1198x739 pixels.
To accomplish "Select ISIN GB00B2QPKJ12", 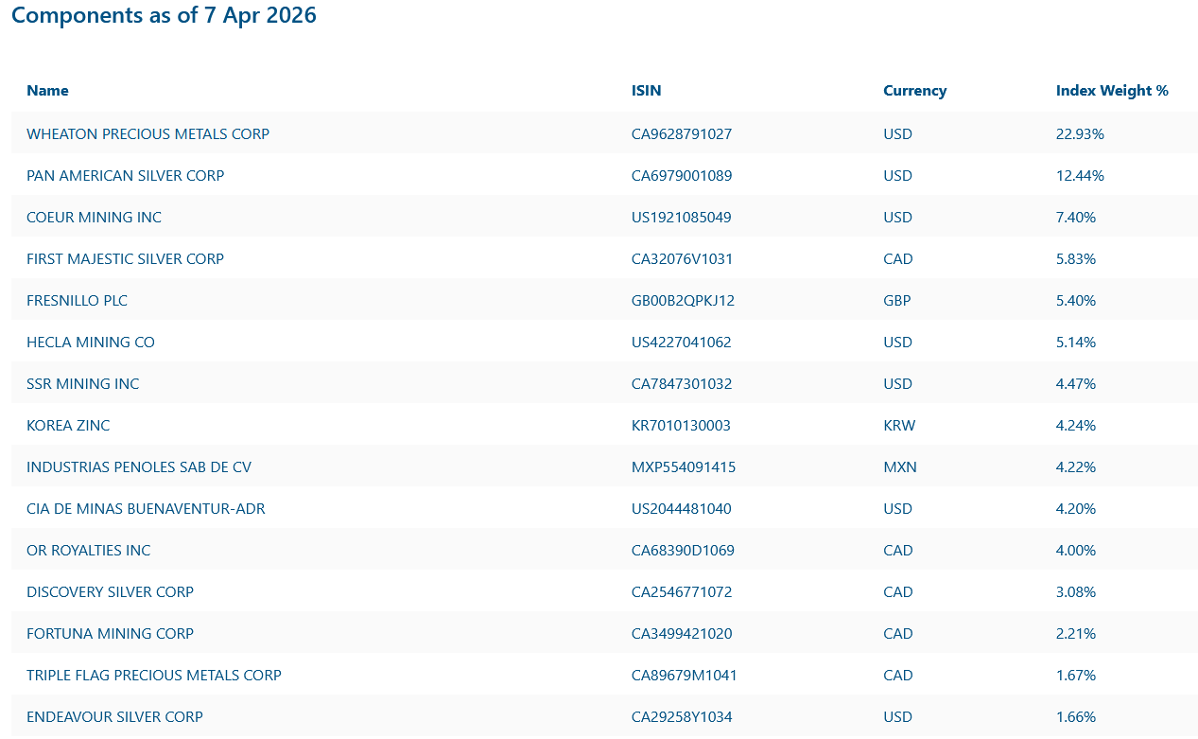I will click(683, 301).
